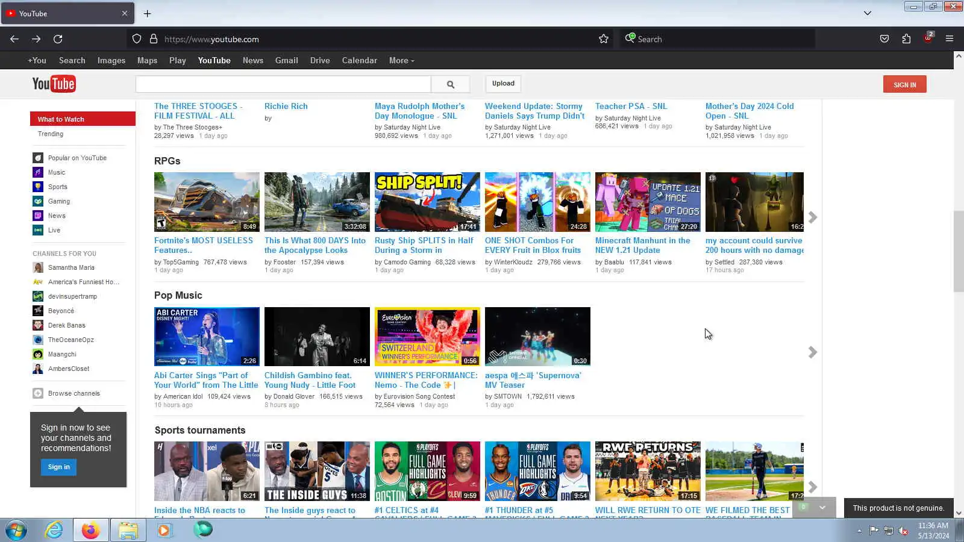Open 'Minecraft Manhunt in the NEW 1.21 Update' link
Screen dimensions: 964x542
pyautogui.click(x=643, y=245)
